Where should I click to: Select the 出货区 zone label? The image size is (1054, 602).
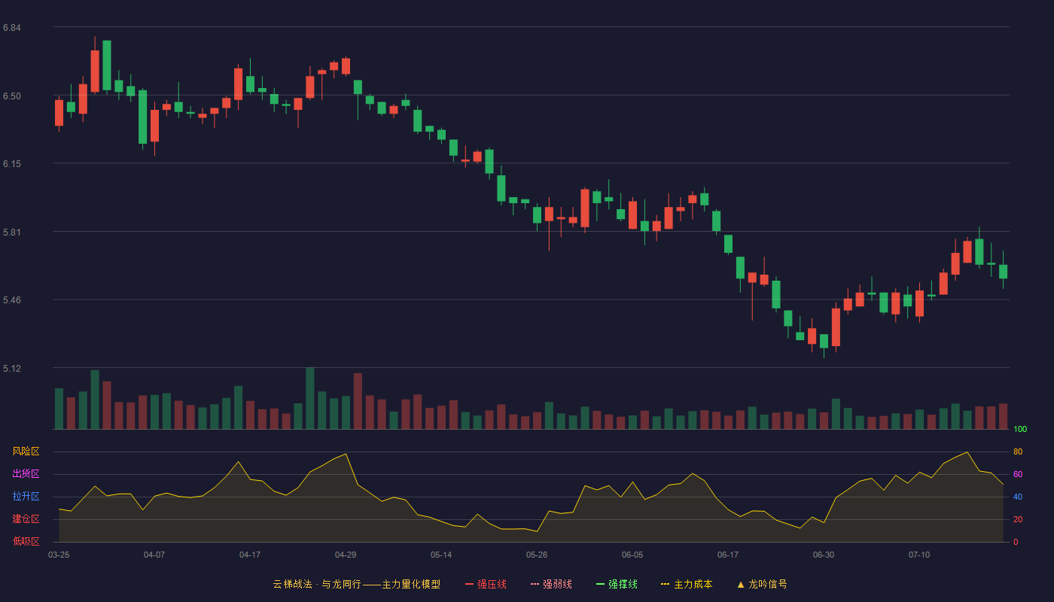(x=26, y=474)
